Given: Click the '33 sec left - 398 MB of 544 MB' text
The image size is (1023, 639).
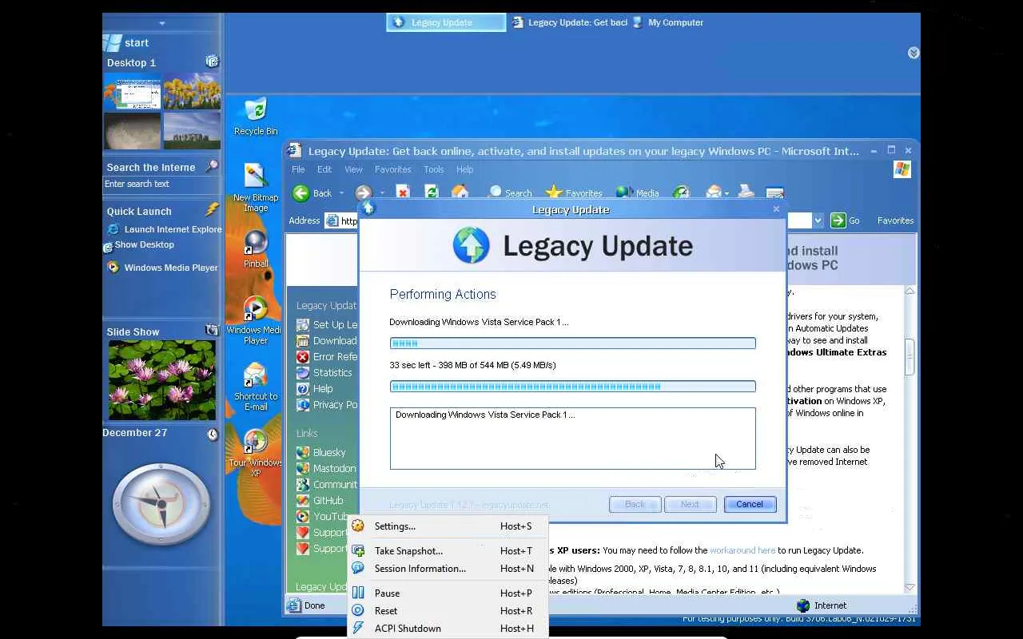Looking at the screenshot, I should click(x=472, y=365).
